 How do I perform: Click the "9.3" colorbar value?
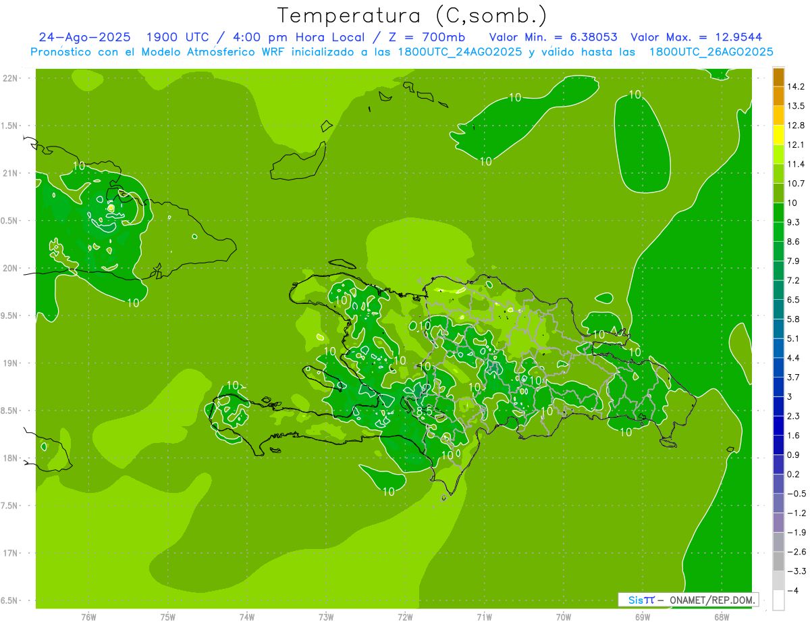tap(794, 222)
